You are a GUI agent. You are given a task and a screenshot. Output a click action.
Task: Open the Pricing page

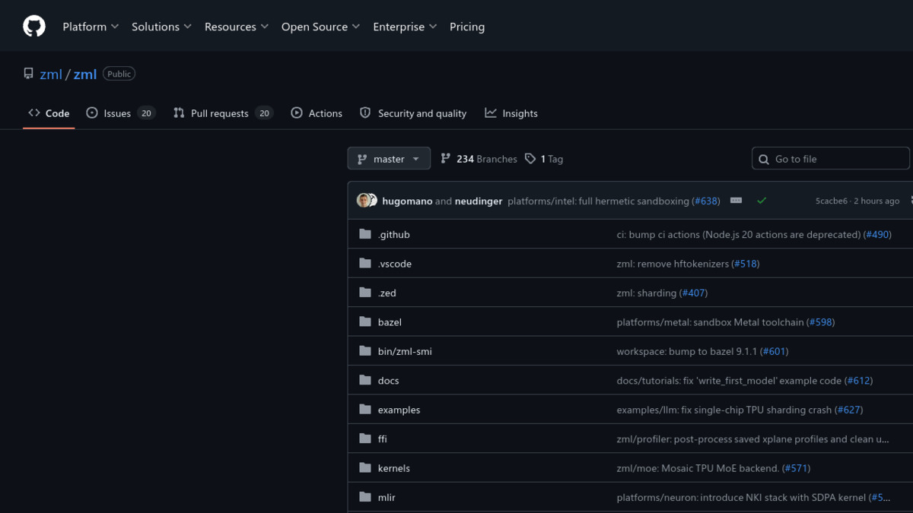click(x=467, y=27)
